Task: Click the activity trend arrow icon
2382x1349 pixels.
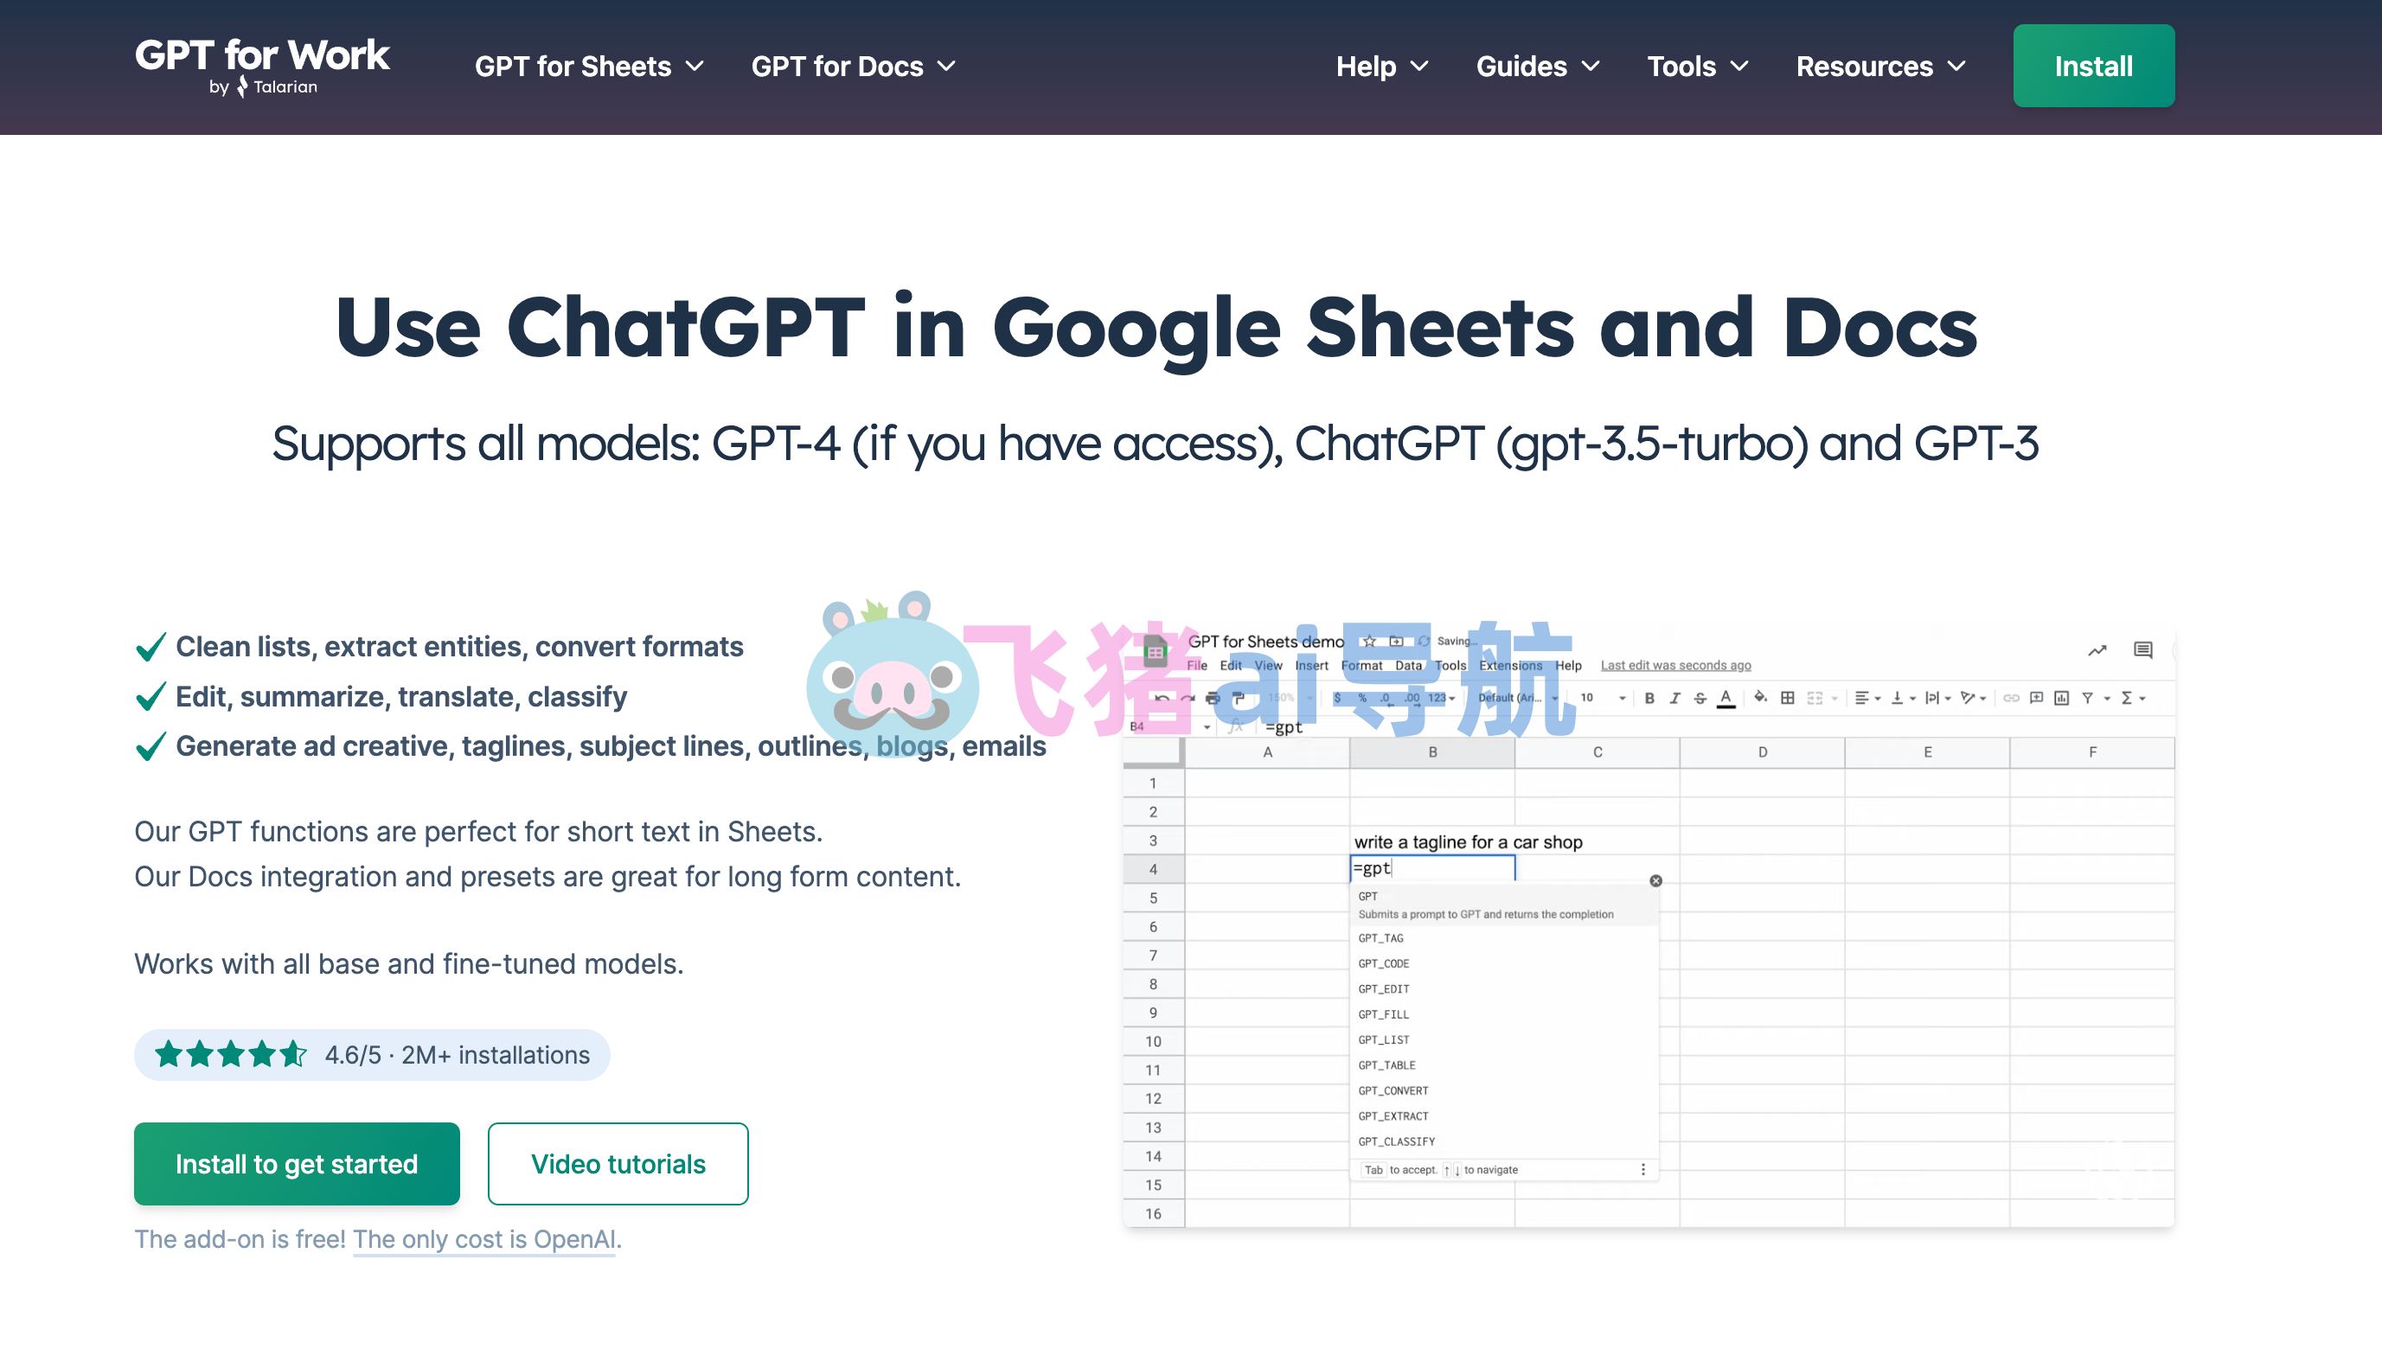Action: [x=2097, y=649]
